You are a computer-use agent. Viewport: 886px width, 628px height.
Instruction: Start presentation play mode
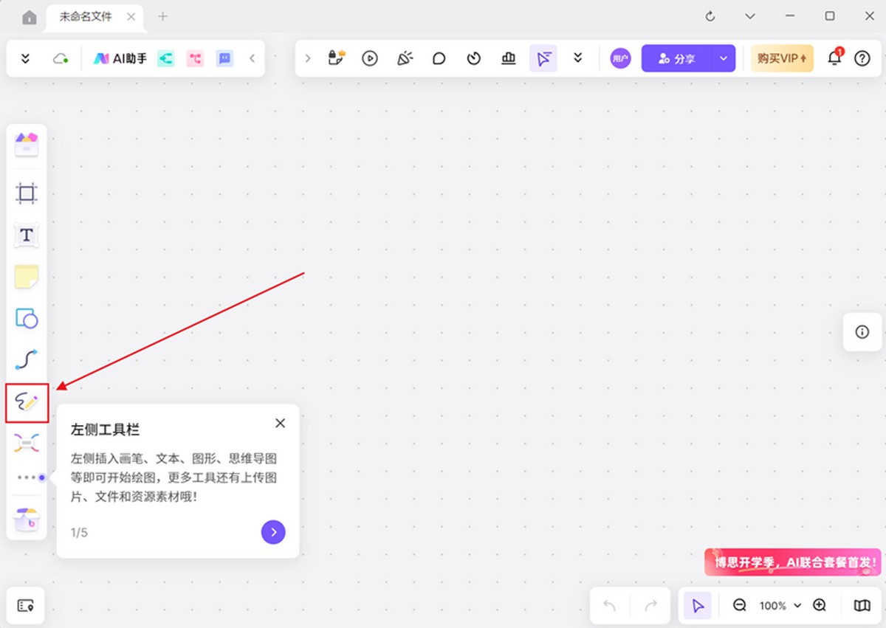(370, 58)
